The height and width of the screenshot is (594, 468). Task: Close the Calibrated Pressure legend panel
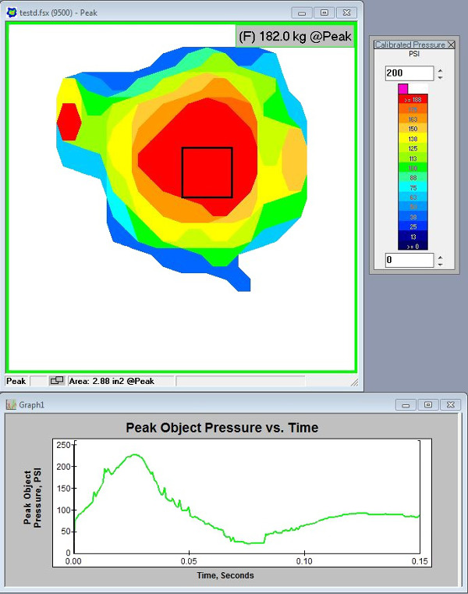coord(451,45)
